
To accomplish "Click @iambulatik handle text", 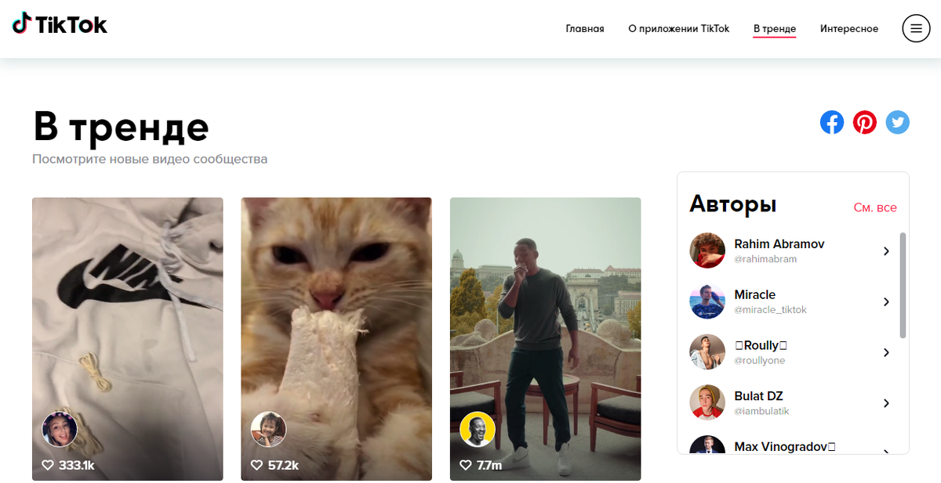I will [x=761, y=412].
